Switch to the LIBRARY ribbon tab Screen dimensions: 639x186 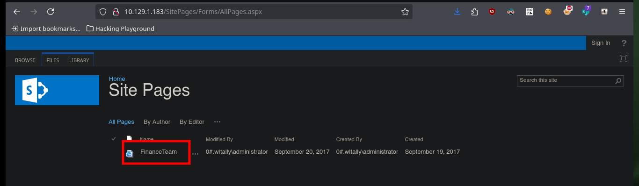pyautogui.click(x=79, y=60)
